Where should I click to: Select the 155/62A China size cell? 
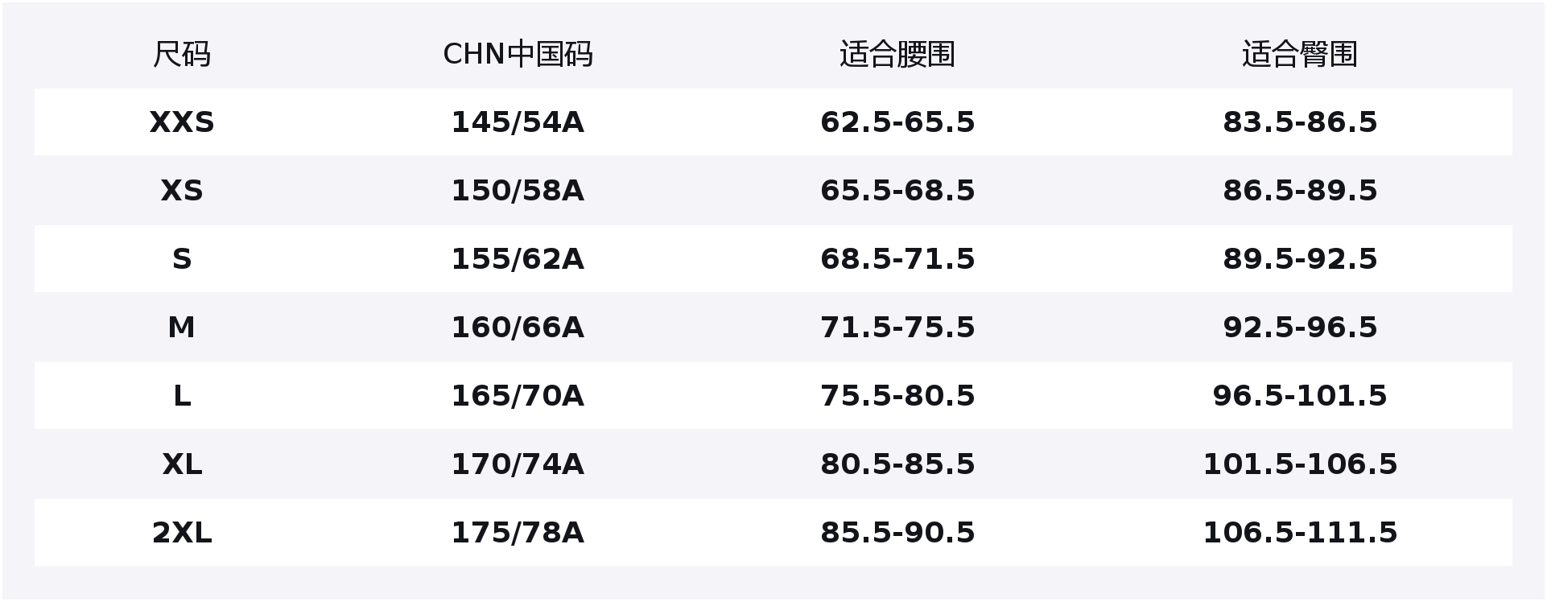coord(518,259)
